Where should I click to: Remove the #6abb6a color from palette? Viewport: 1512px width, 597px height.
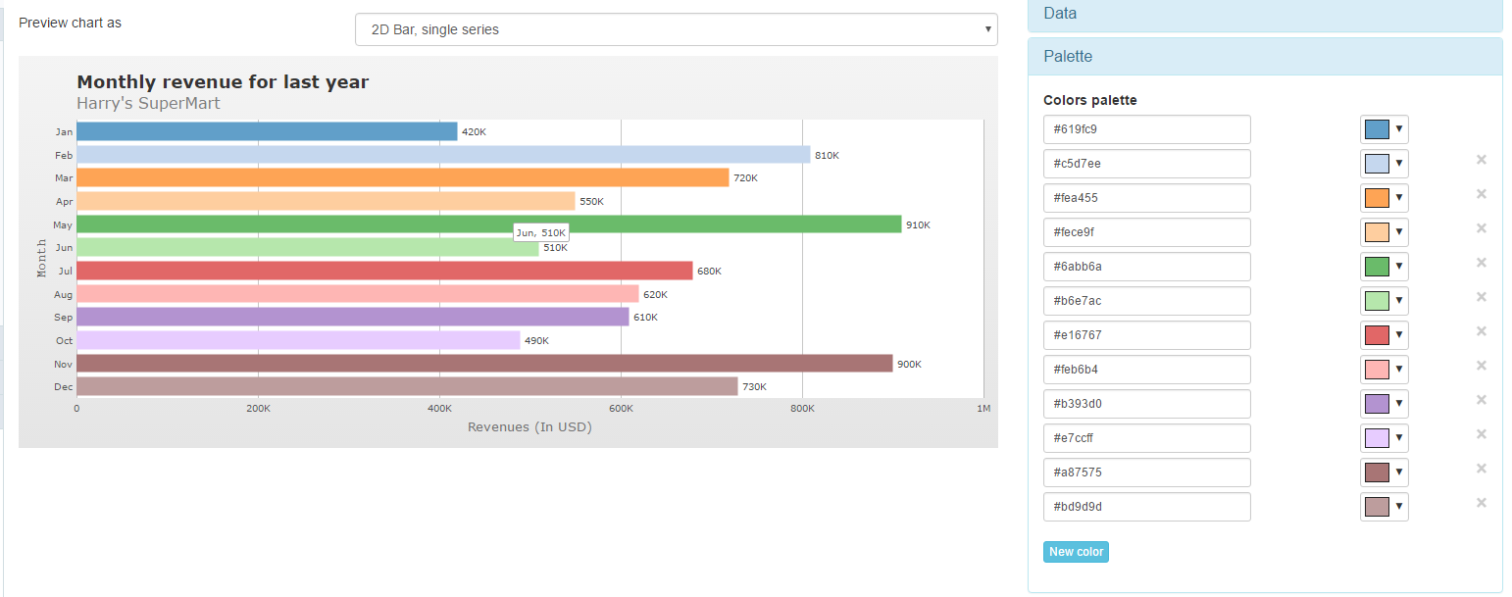coord(1481,263)
